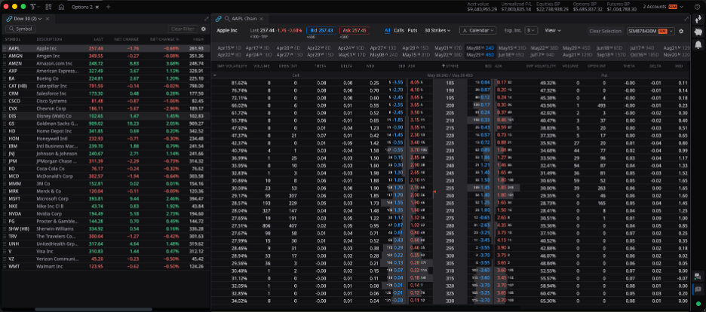The height and width of the screenshot is (312, 706).
Task: Select the AAPL Chain tab
Action: pos(244,19)
